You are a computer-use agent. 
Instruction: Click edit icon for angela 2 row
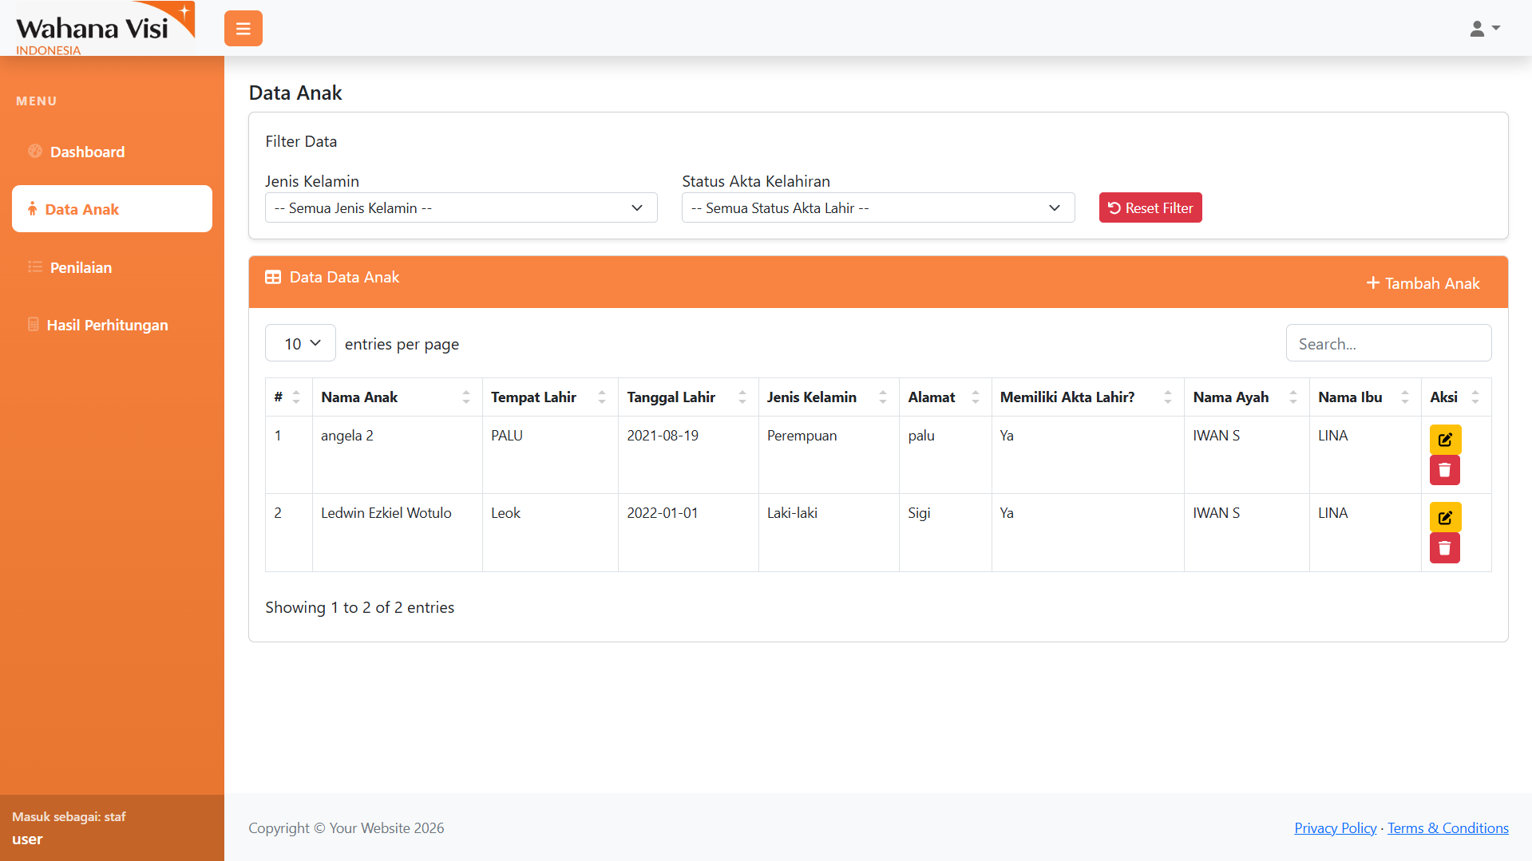(x=1444, y=440)
